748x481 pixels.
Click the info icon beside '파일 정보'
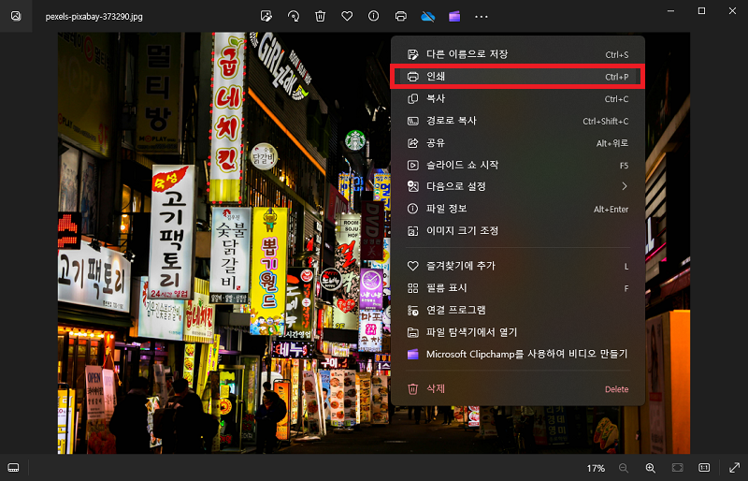412,209
